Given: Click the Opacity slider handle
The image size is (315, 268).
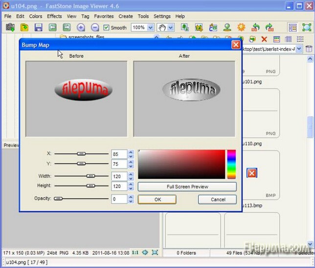Looking at the screenshot, I should point(59,199).
